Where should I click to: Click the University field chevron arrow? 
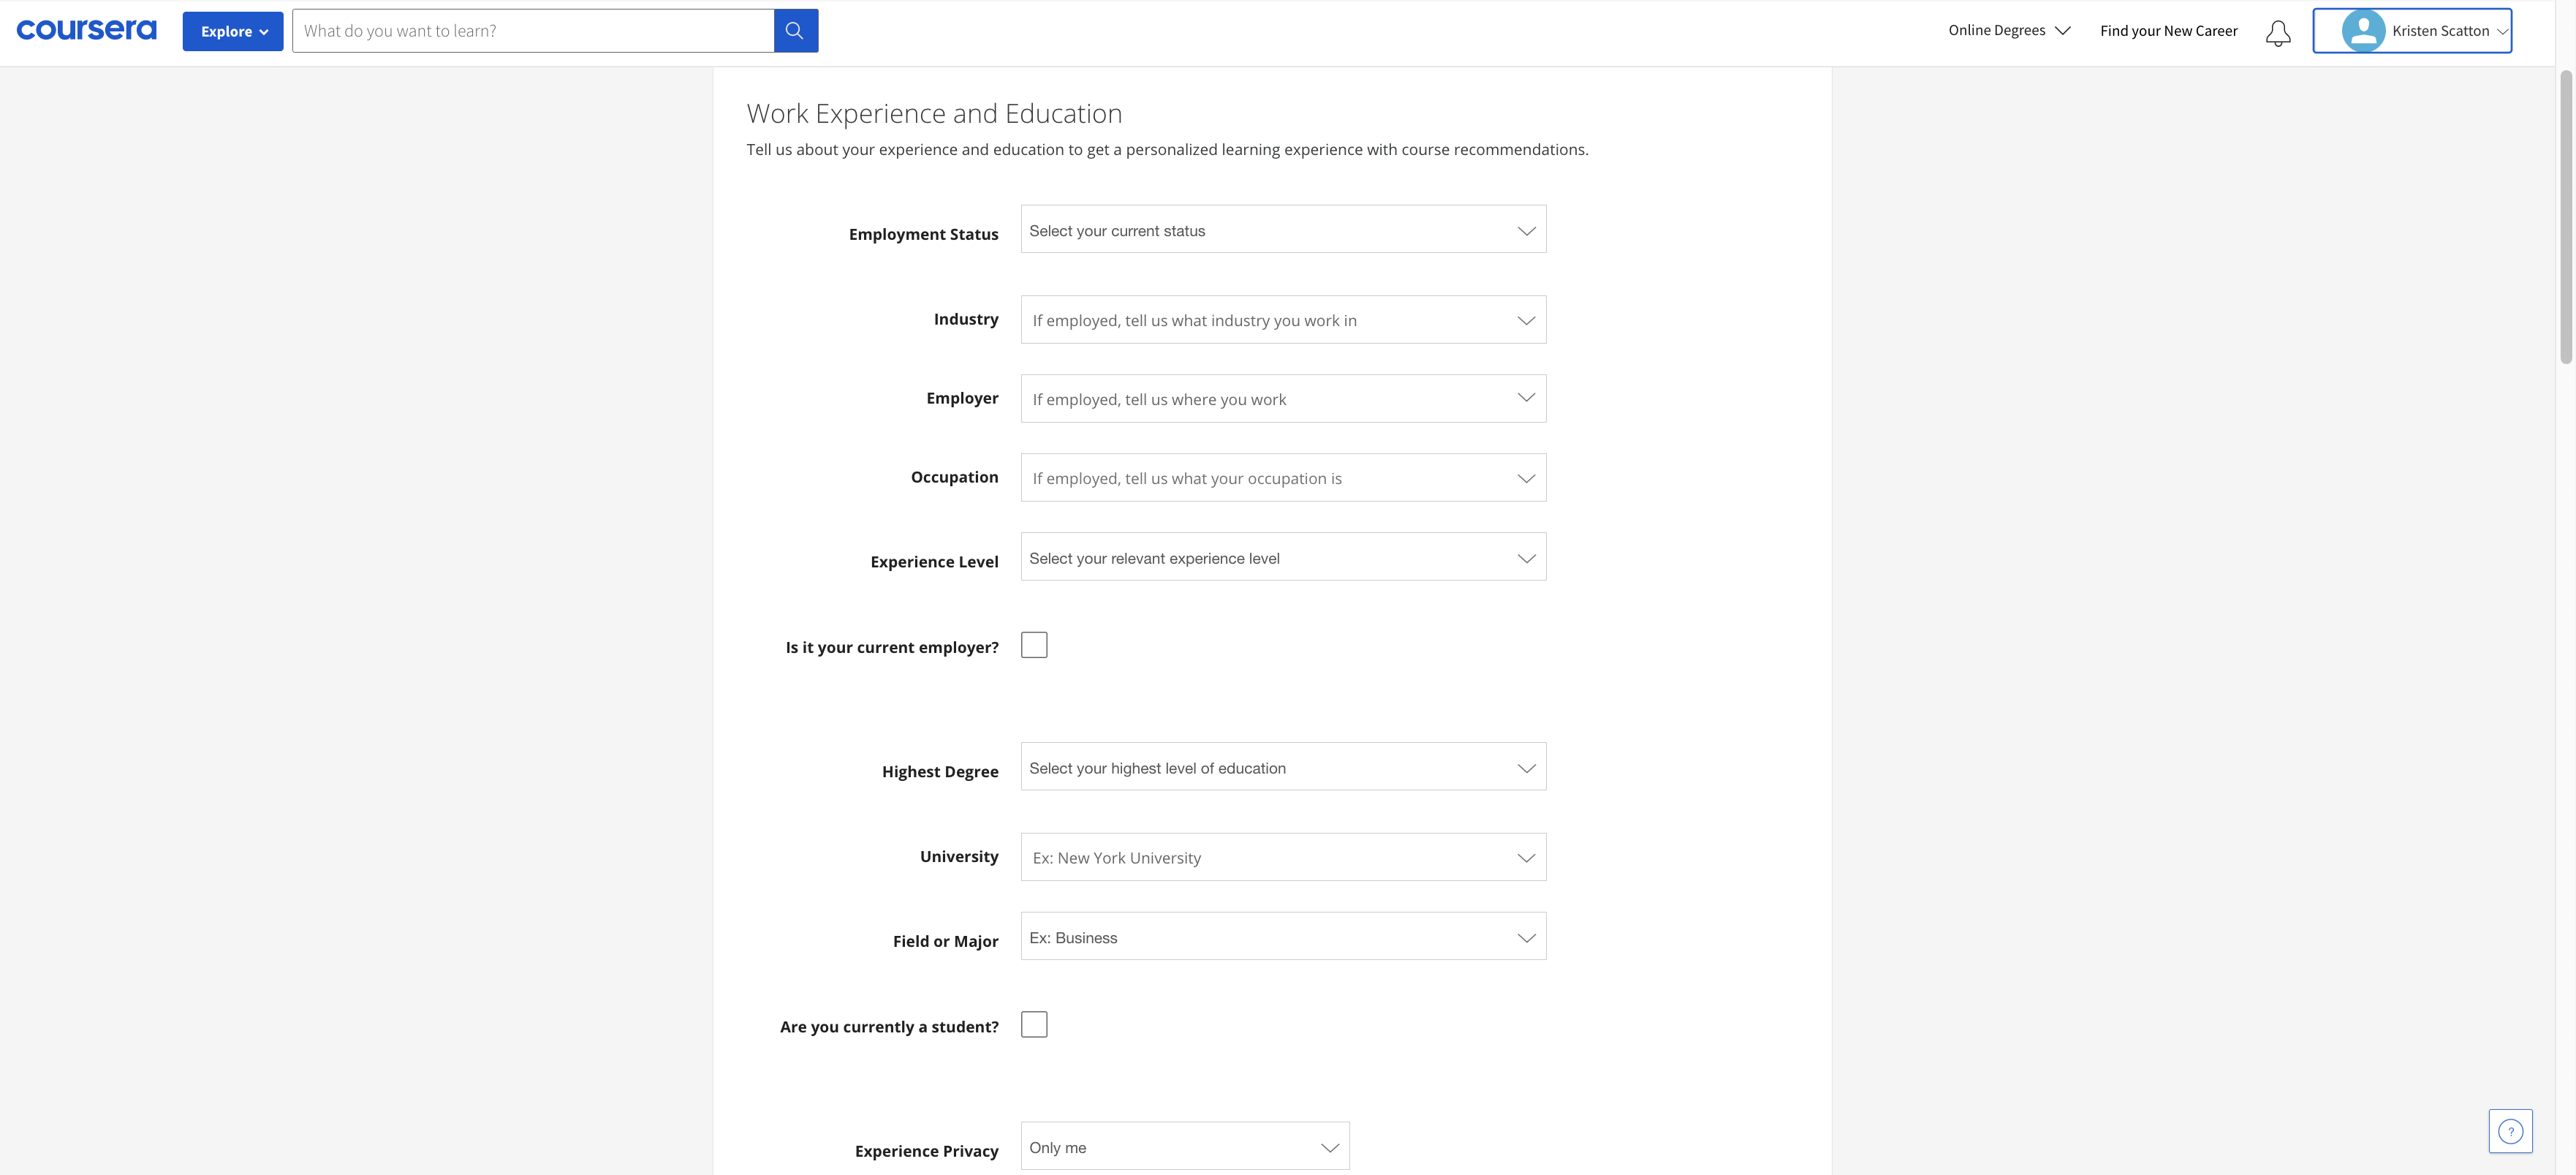pyautogui.click(x=1525, y=858)
